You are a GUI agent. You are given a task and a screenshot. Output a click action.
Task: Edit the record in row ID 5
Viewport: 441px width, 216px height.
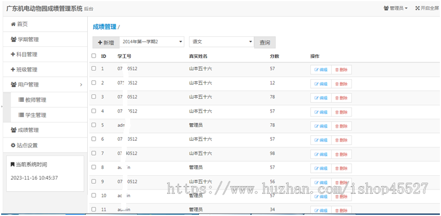[321, 126]
